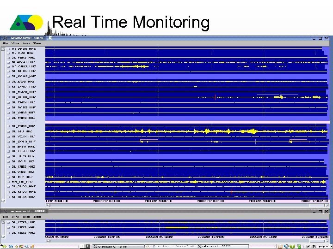Click the start menu icon on taskbar
The image size is (333, 249).
[3, 246]
